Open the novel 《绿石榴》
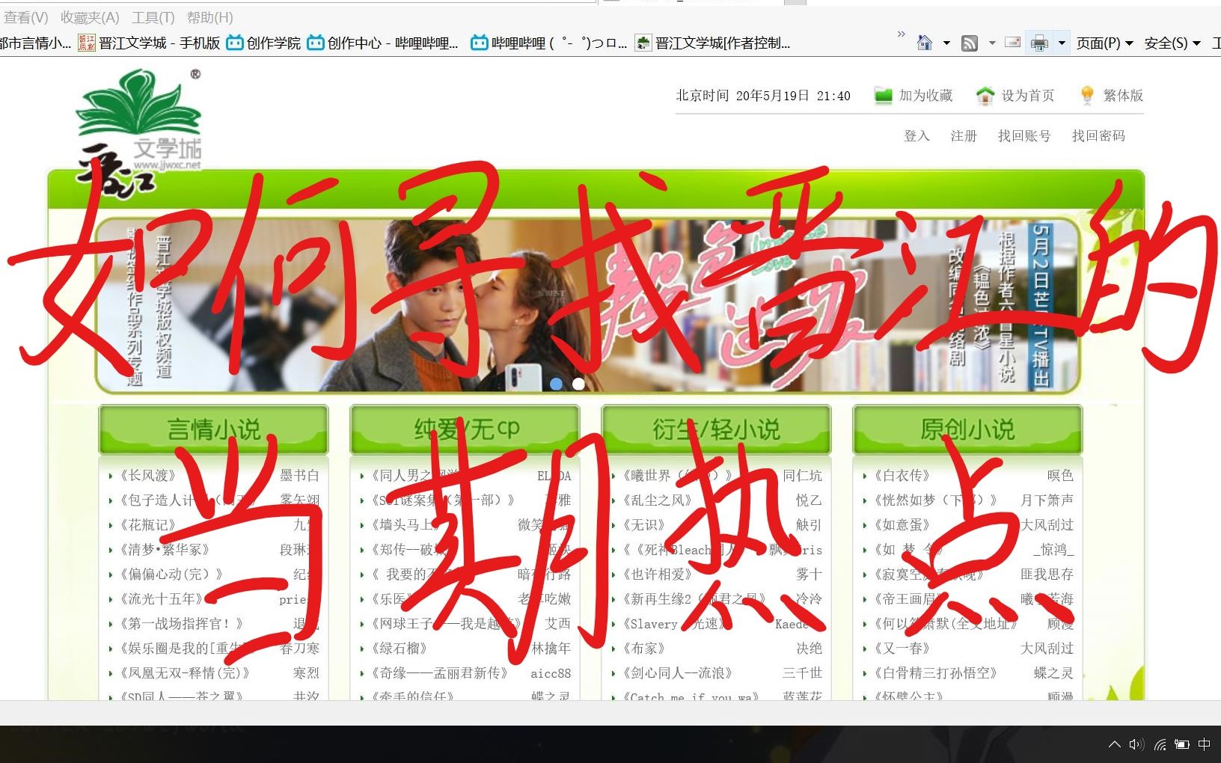Image resolution: width=1221 pixels, height=763 pixels. pos(400,648)
